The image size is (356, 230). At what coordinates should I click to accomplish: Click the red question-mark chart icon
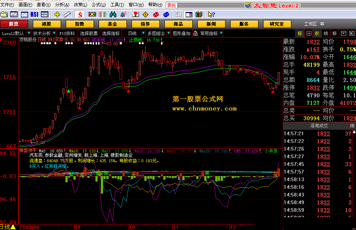[135, 15]
